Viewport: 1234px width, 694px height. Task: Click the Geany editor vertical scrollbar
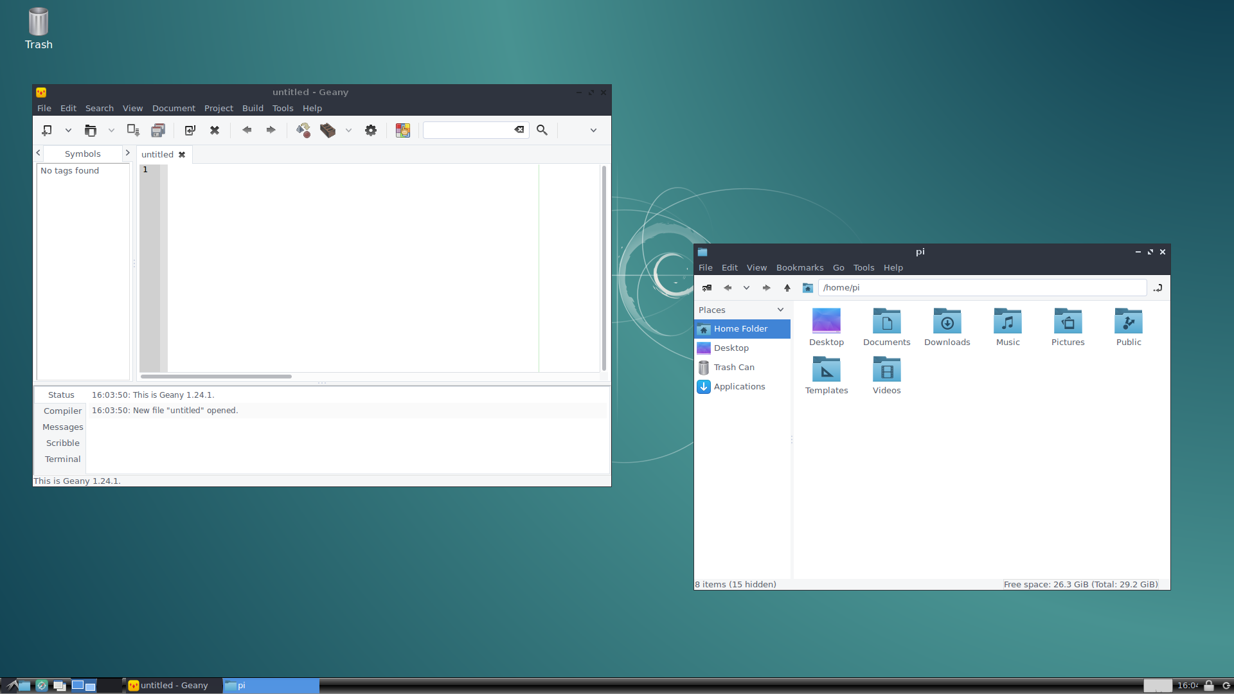tap(604, 268)
